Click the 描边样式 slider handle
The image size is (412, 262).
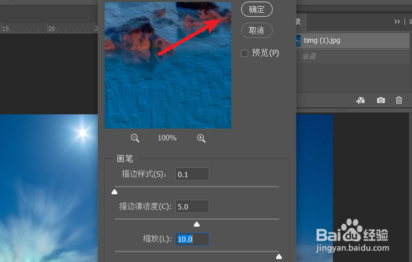[114, 192]
